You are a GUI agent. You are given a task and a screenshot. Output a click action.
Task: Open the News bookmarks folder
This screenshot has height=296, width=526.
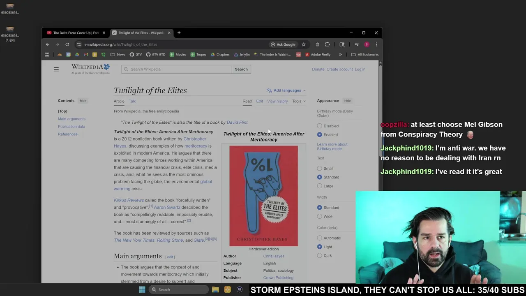tap(118, 54)
